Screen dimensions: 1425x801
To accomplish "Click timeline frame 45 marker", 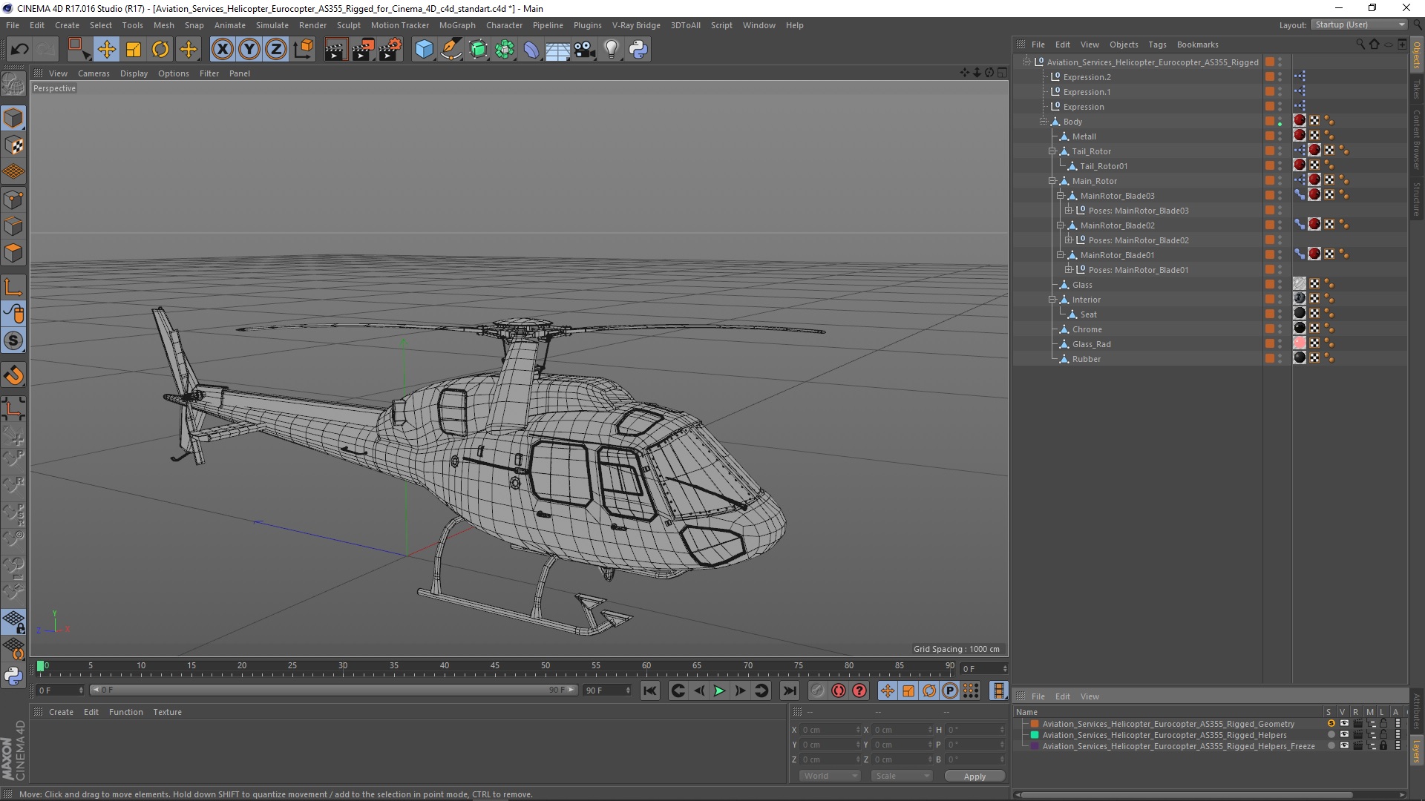I will [494, 666].
